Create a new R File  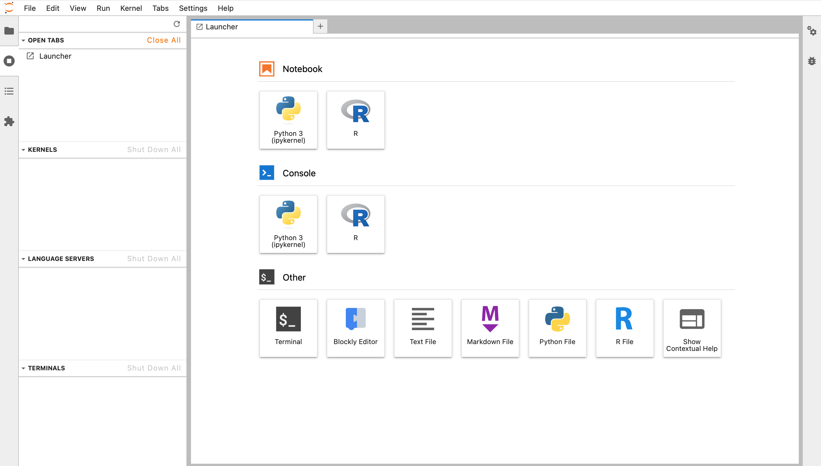624,328
